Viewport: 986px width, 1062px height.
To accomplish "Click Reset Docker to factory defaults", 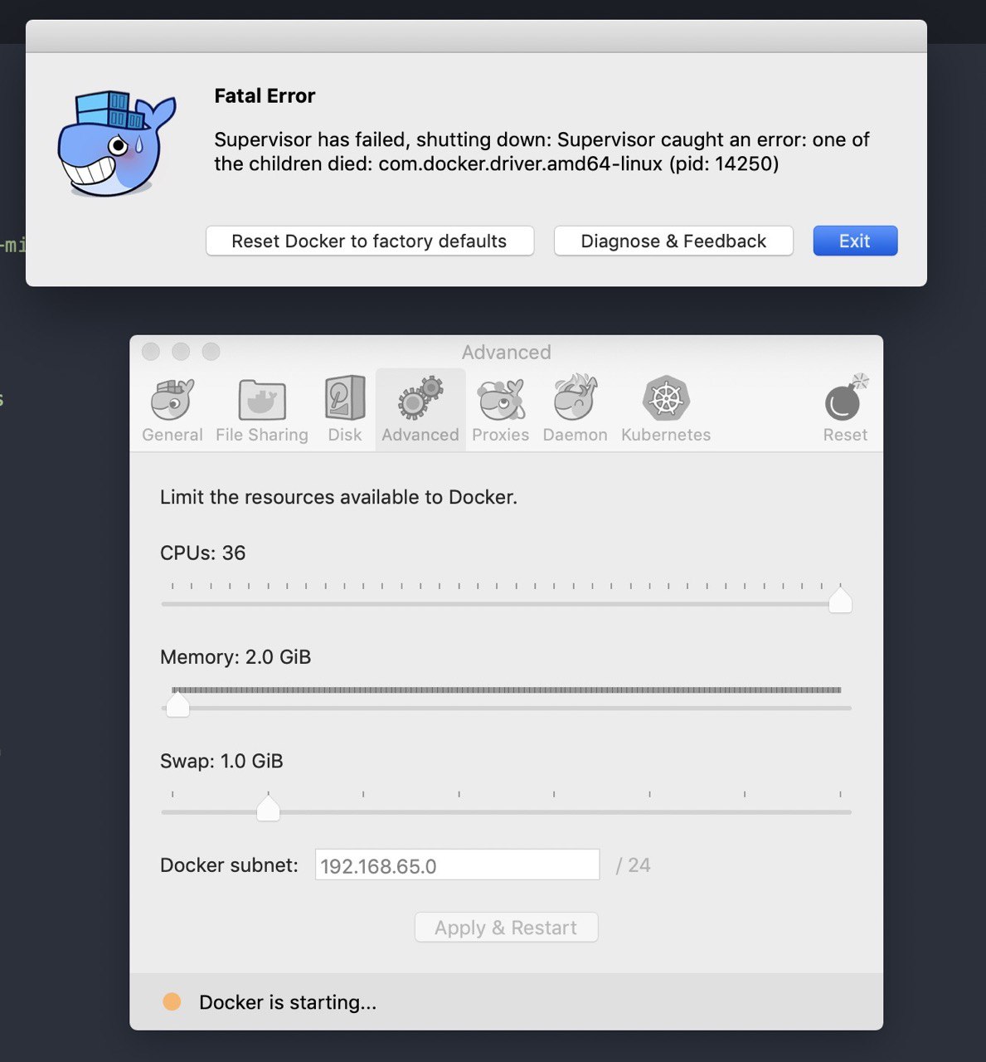I will (369, 241).
